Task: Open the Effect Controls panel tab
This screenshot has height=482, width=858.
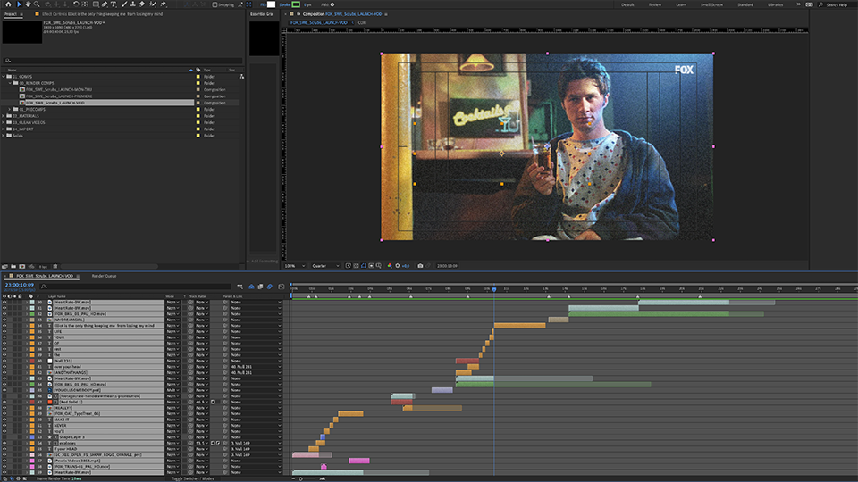Action: [102, 14]
